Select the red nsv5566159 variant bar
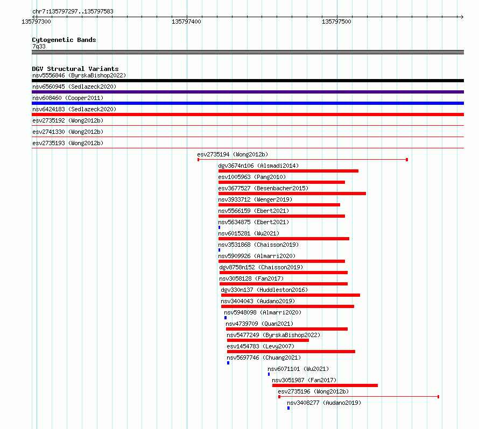The image size is (479, 429). click(x=281, y=216)
